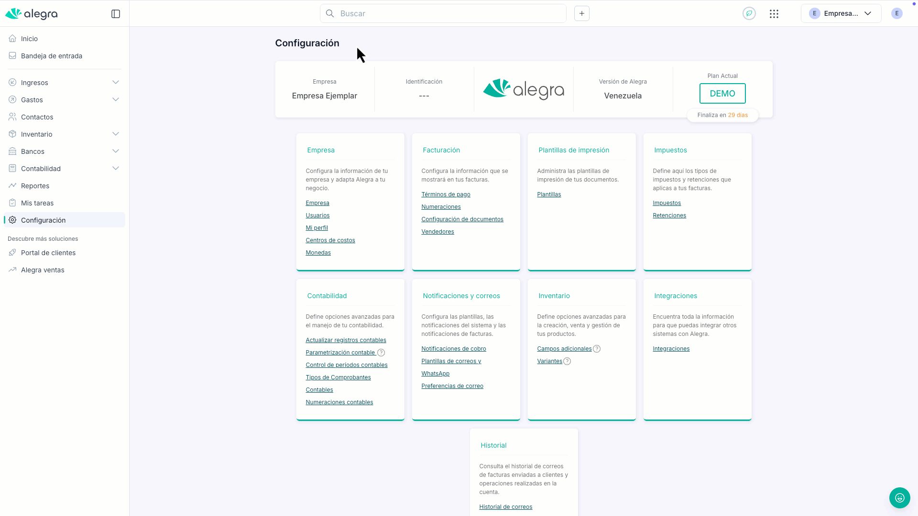Image resolution: width=918 pixels, height=516 pixels.
Task: Collapse the sidebar with the panel toggle icon
Action: pos(116,14)
